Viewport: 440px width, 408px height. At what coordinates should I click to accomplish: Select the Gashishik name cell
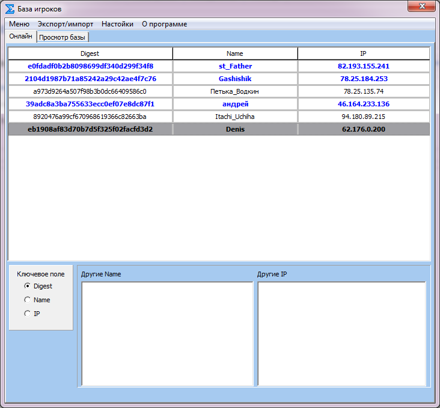235,79
